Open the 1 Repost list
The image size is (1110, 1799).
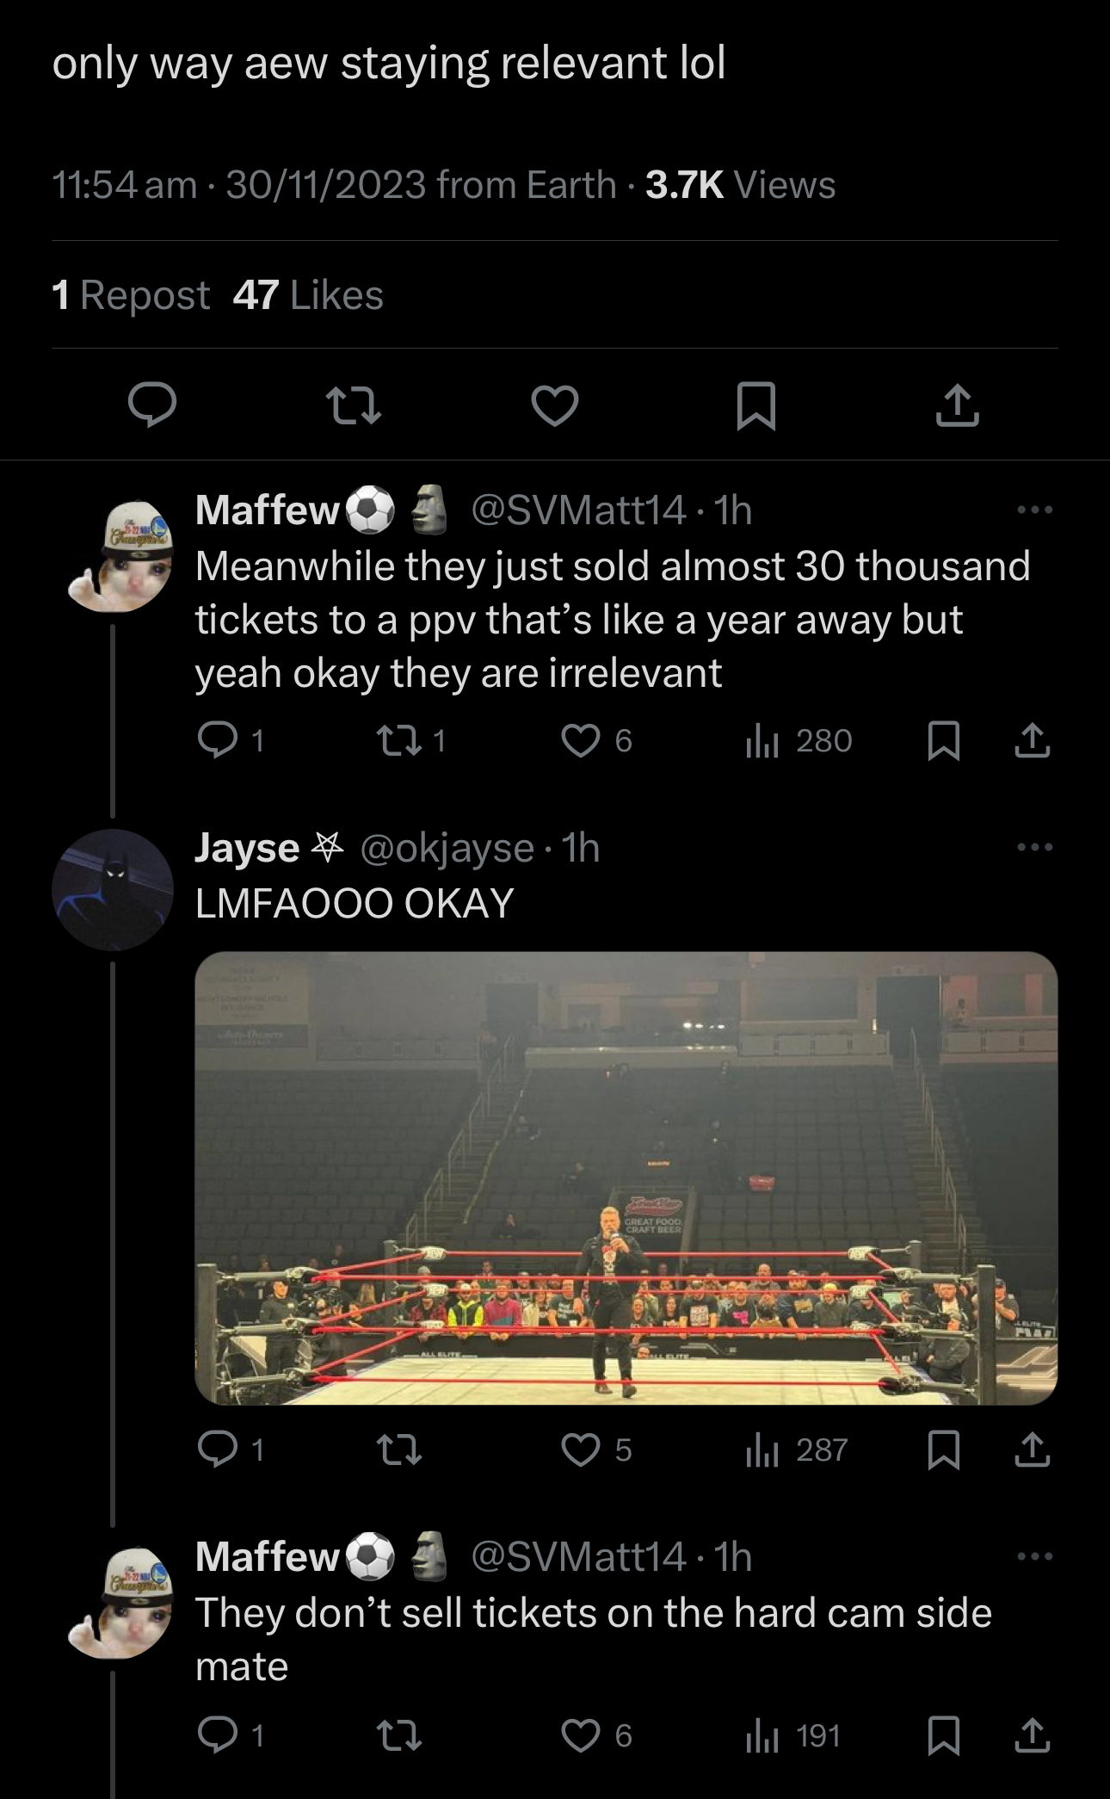click(131, 295)
